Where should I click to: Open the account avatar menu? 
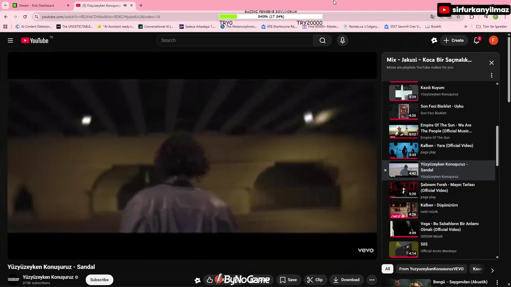point(493,40)
